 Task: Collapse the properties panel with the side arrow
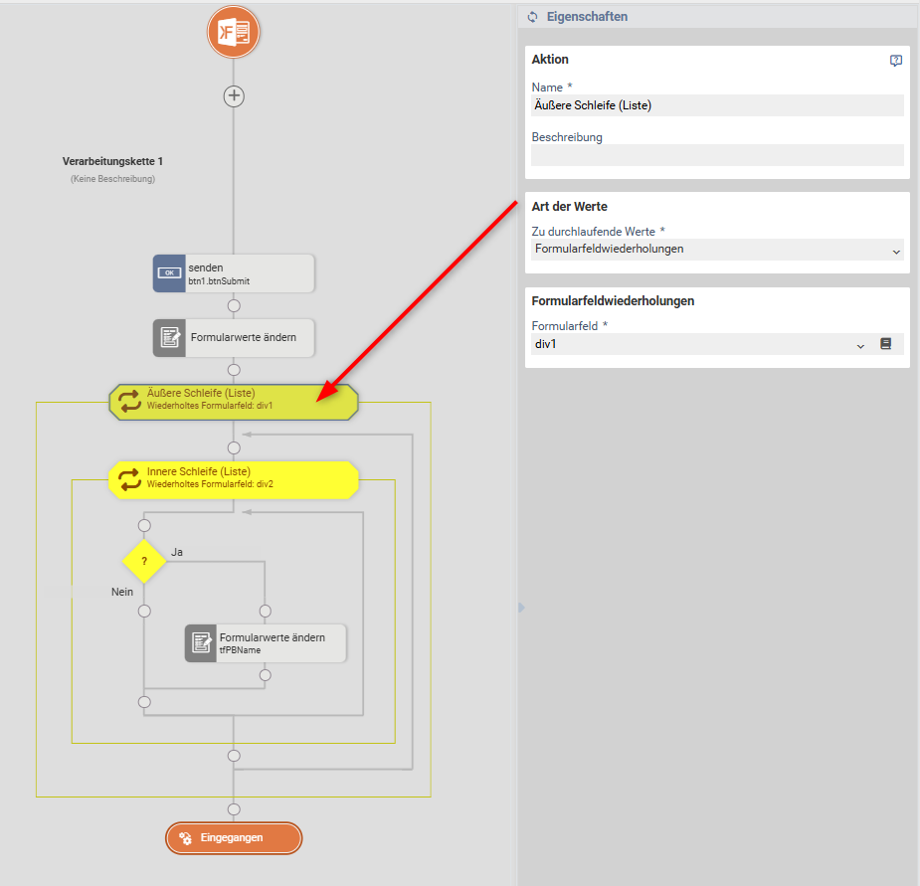521,608
